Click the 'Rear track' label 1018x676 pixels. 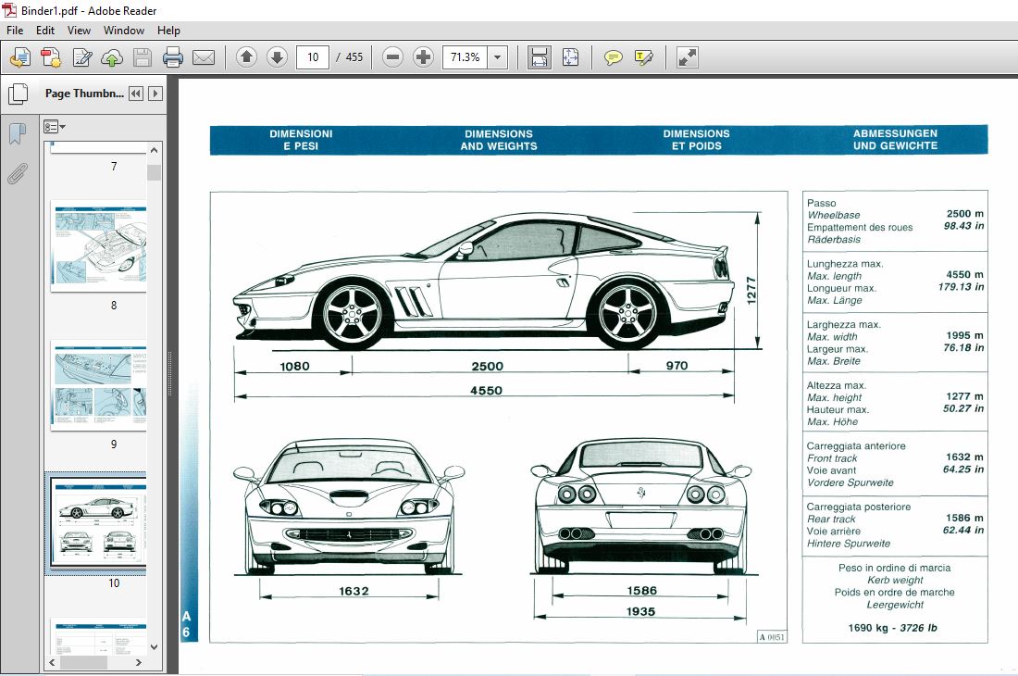[831, 519]
